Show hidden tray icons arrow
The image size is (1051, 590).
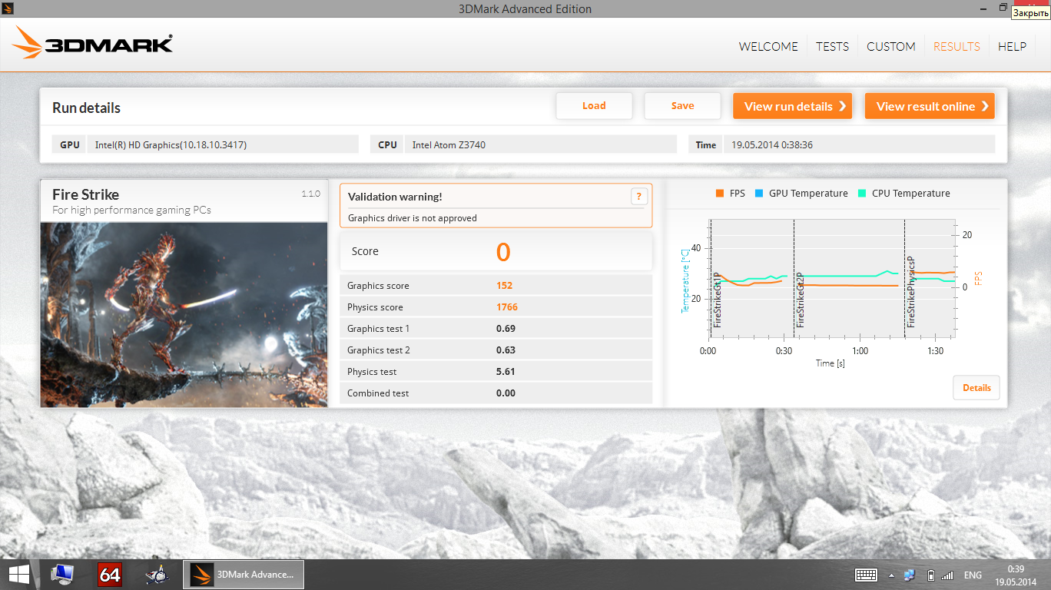[x=891, y=575]
